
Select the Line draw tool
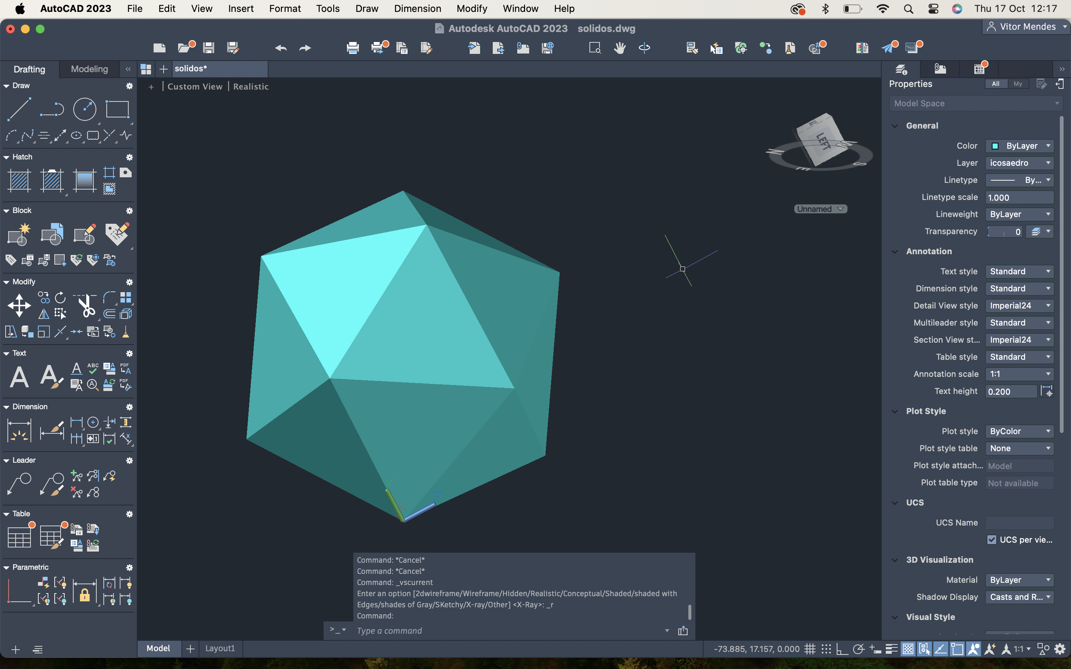pos(19,109)
